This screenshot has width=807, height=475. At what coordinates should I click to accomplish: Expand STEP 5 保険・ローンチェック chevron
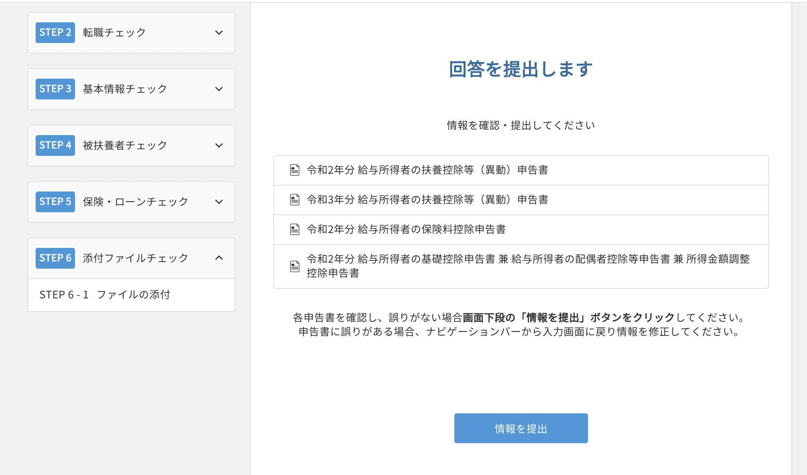pyautogui.click(x=219, y=202)
